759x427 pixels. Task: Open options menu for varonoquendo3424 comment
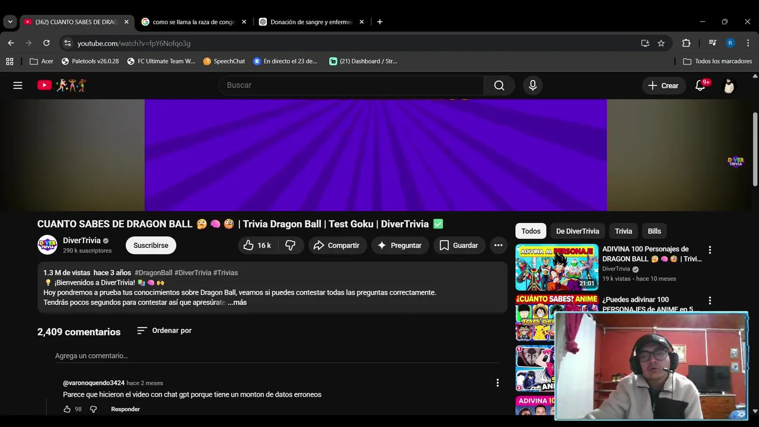click(x=498, y=383)
